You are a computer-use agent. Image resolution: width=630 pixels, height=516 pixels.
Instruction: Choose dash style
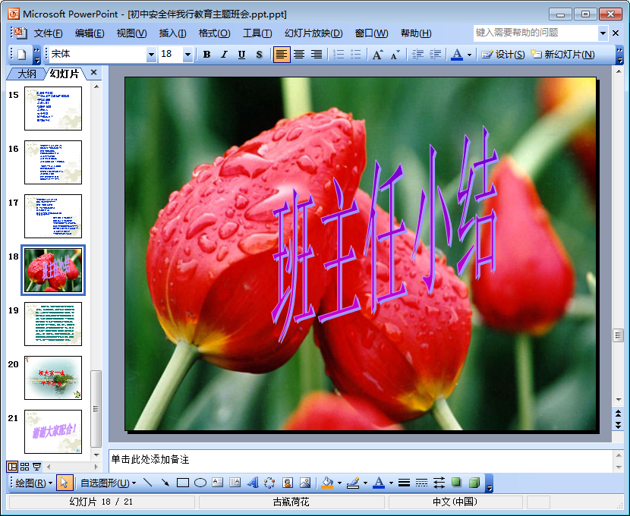pos(421,483)
